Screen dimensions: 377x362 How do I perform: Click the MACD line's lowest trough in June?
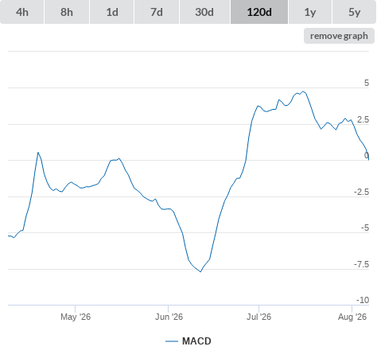200,271
